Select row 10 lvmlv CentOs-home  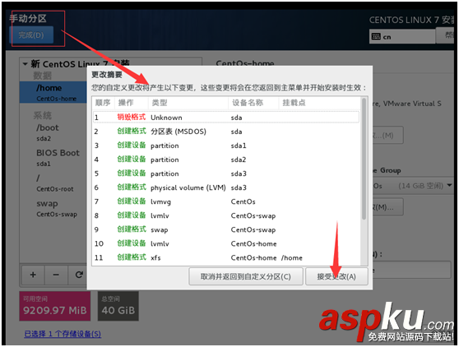click(x=226, y=243)
